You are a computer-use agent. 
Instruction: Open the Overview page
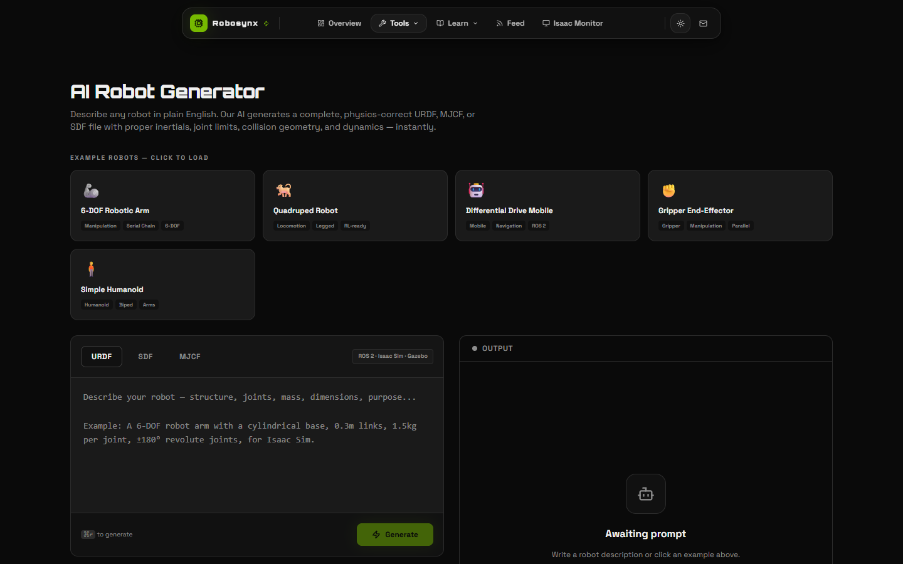click(339, 23)
